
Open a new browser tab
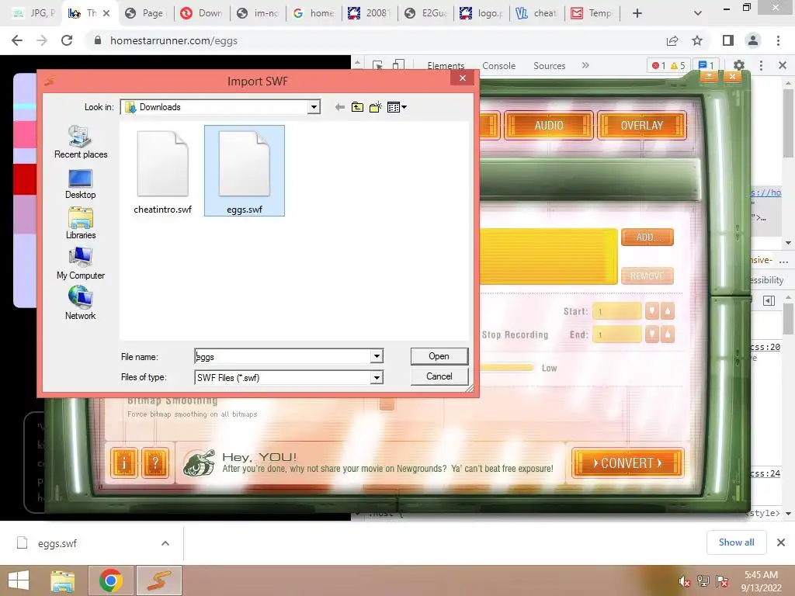(x=637, y=13)
